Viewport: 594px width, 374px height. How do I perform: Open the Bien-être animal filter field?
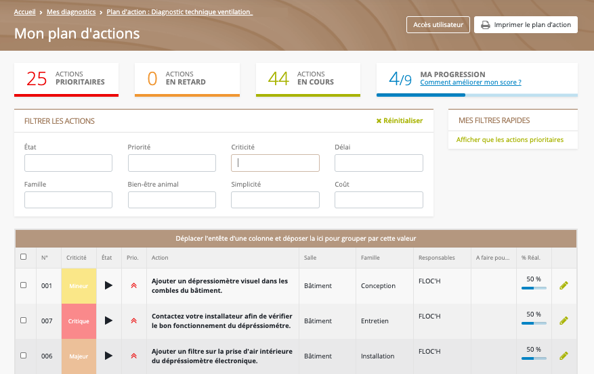click(172, 200)
